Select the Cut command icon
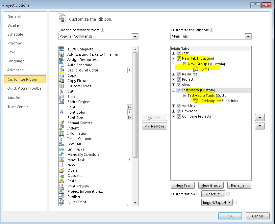Screen dimensions: 275x224 [x=62, y=91]
